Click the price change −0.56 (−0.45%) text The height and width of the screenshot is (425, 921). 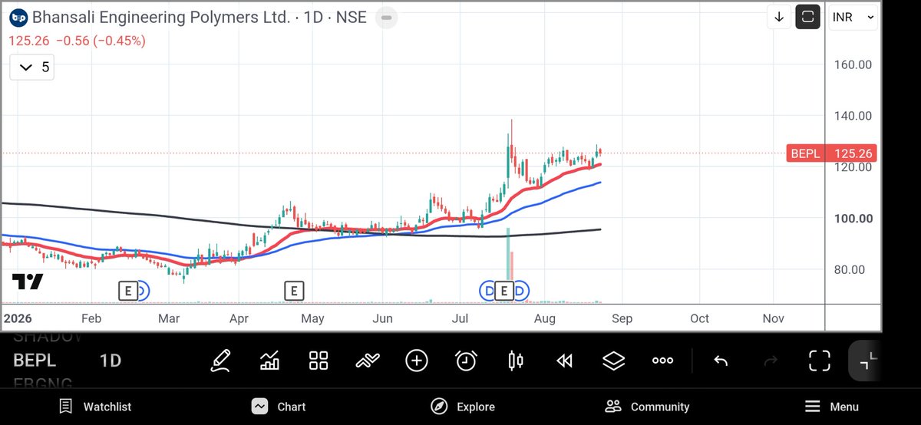pos(101,41)
